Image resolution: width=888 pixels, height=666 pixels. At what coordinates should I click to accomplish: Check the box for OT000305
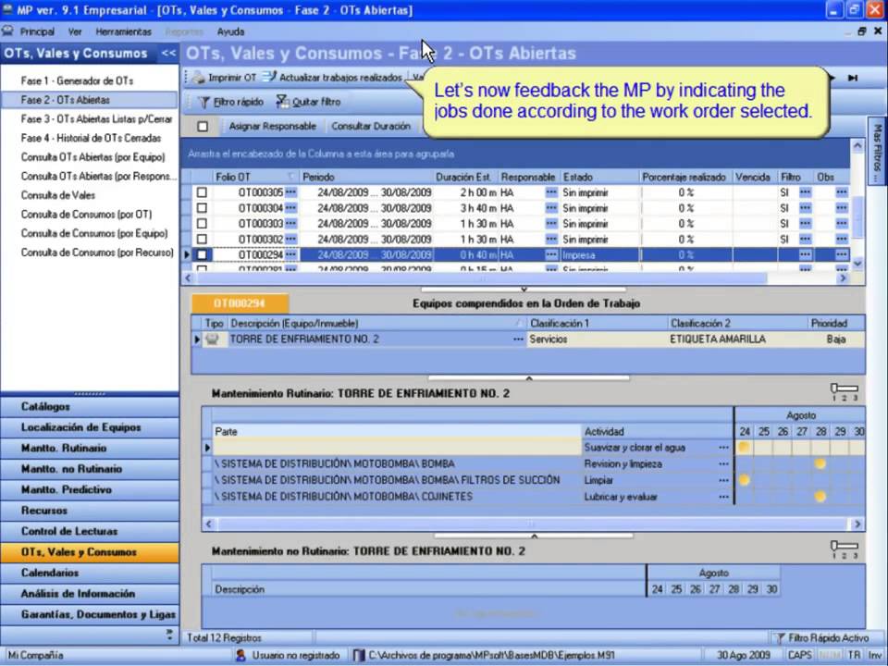(202, 192)
